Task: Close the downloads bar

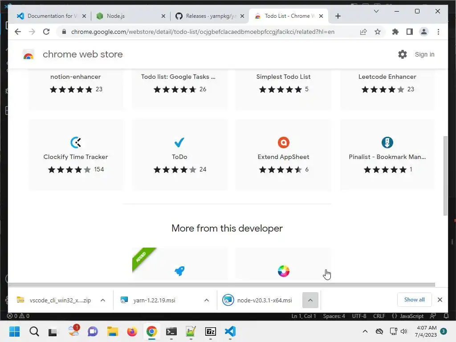Action: point(440,300)
